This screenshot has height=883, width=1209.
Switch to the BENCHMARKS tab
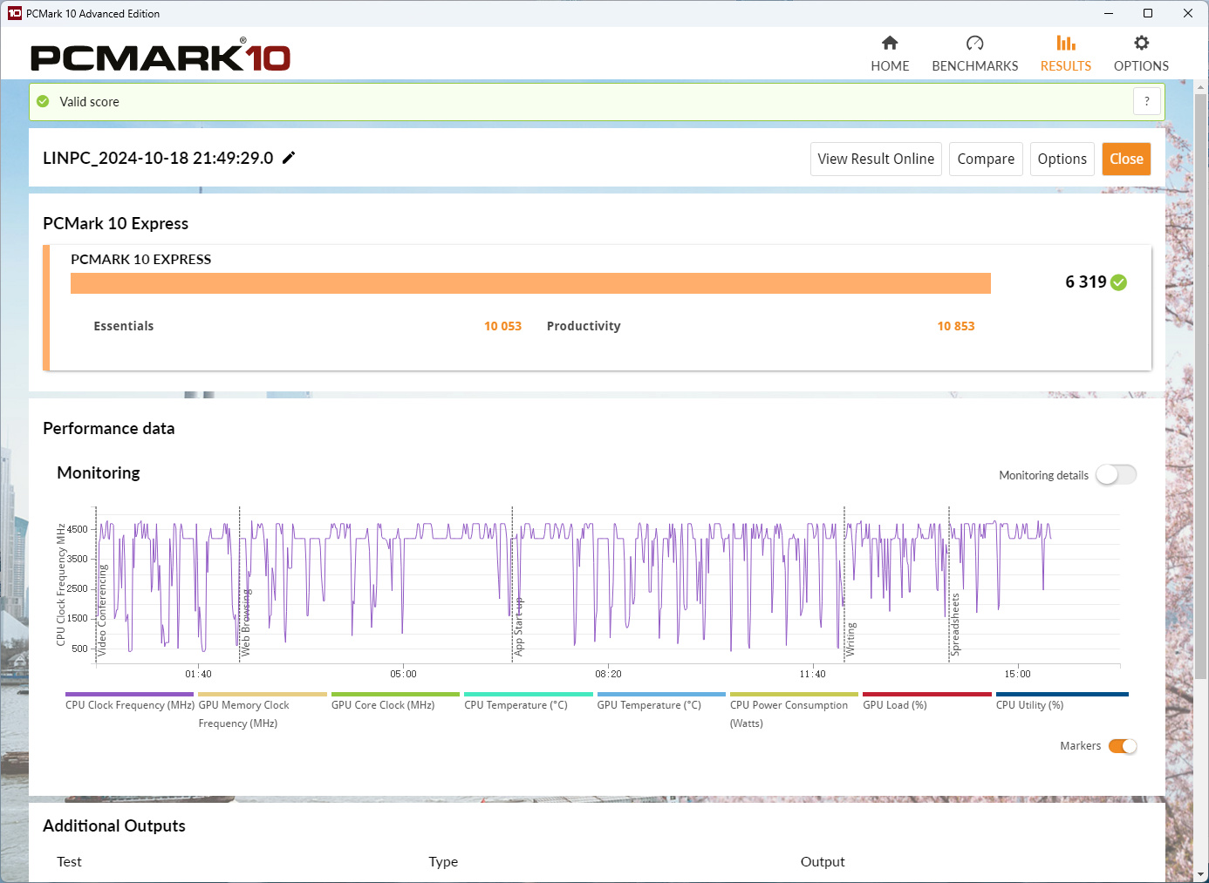[x=975, y=54]
